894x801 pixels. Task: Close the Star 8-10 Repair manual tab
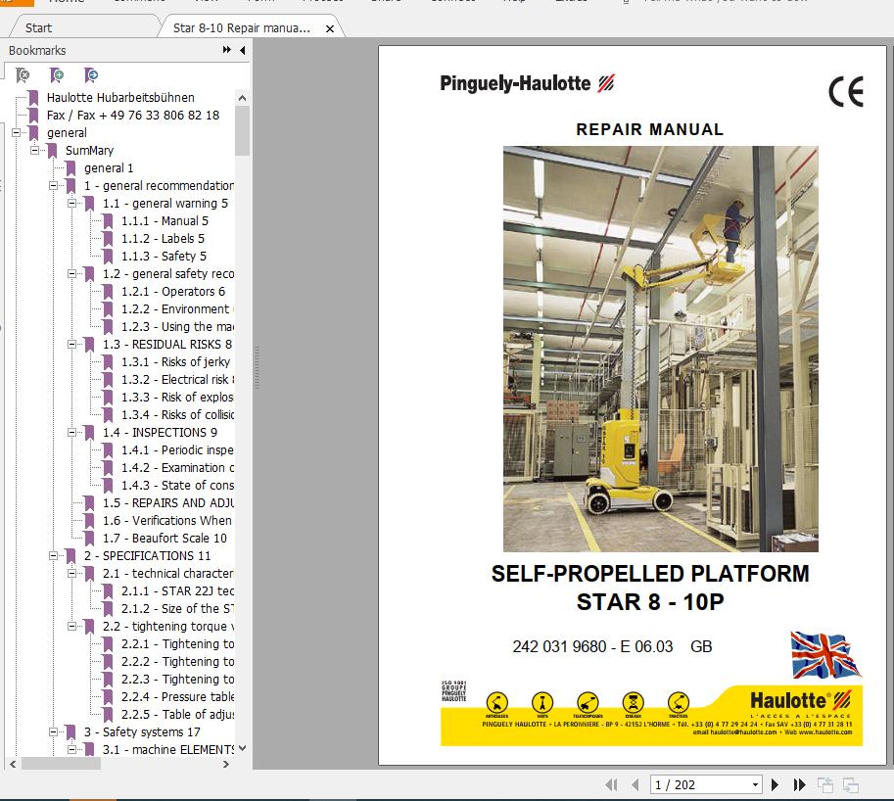click(330, 29)
